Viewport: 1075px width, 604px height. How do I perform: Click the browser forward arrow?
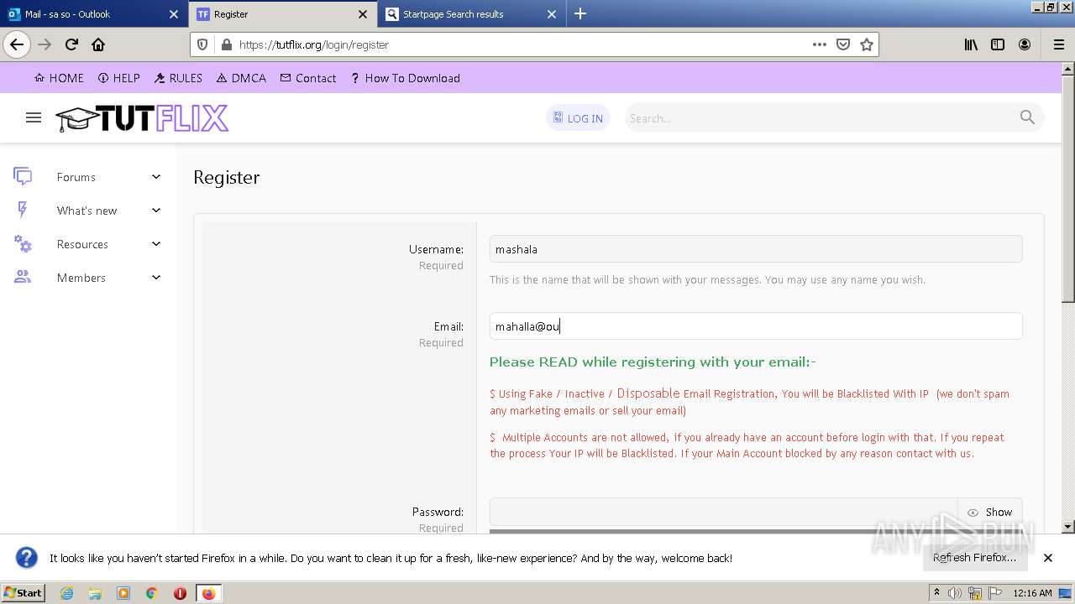(45, 44)
